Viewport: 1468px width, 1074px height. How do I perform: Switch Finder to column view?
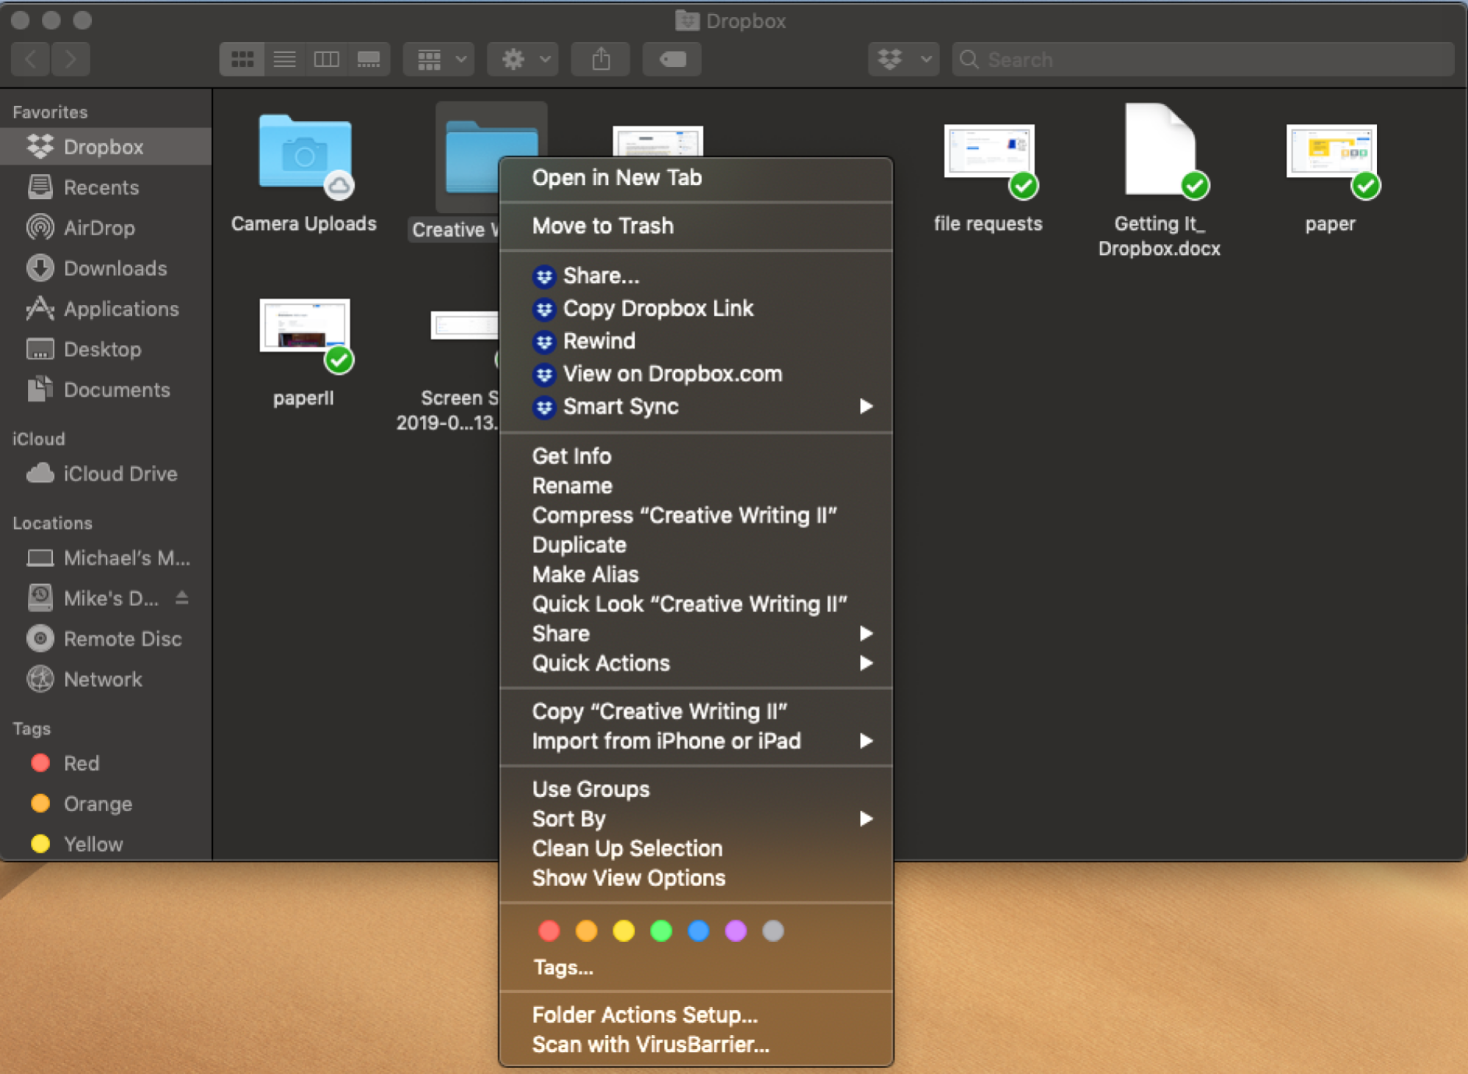(326, 59)
